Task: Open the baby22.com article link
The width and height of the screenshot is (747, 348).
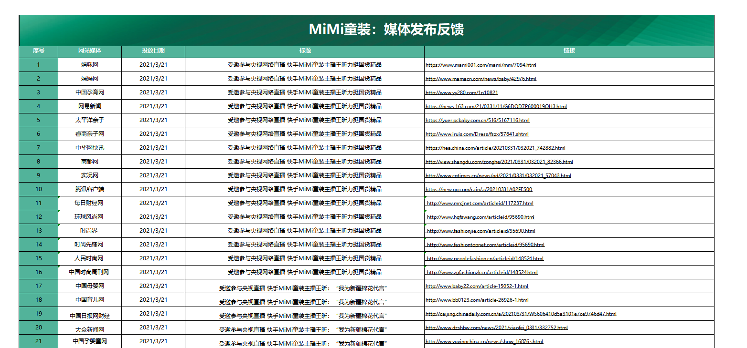Action: tap(477, 286)
